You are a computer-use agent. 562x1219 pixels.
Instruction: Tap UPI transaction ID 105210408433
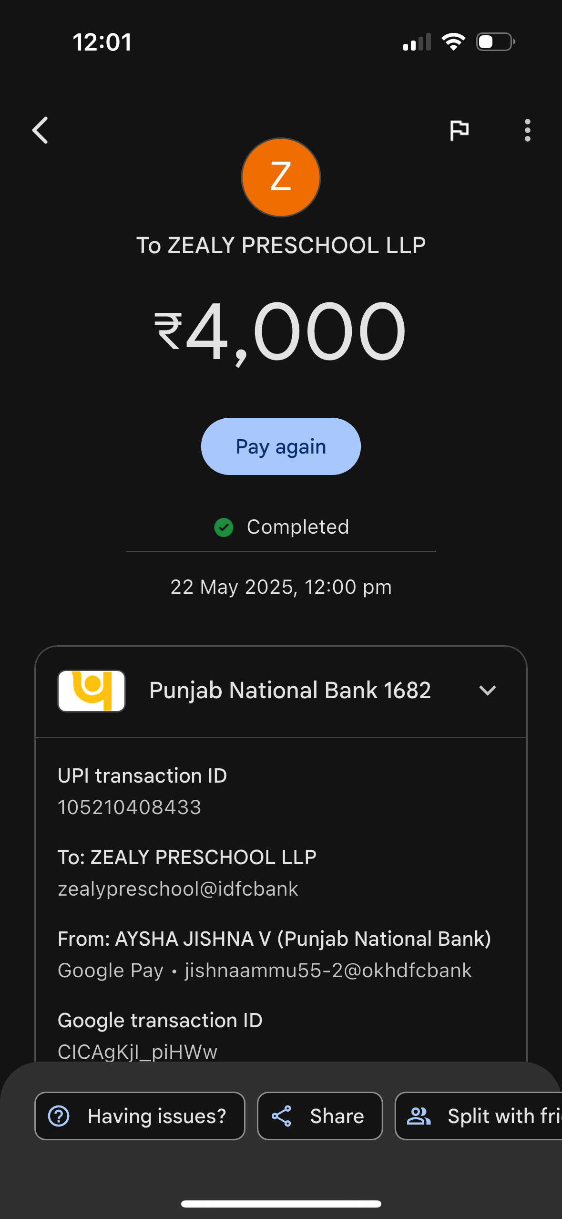[x=129, y=807]
